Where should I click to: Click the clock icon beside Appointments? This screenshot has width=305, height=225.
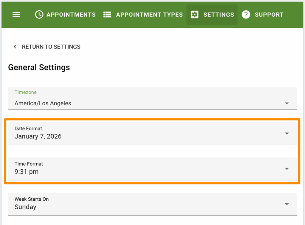pyautogui.click(x=39, y=14)
